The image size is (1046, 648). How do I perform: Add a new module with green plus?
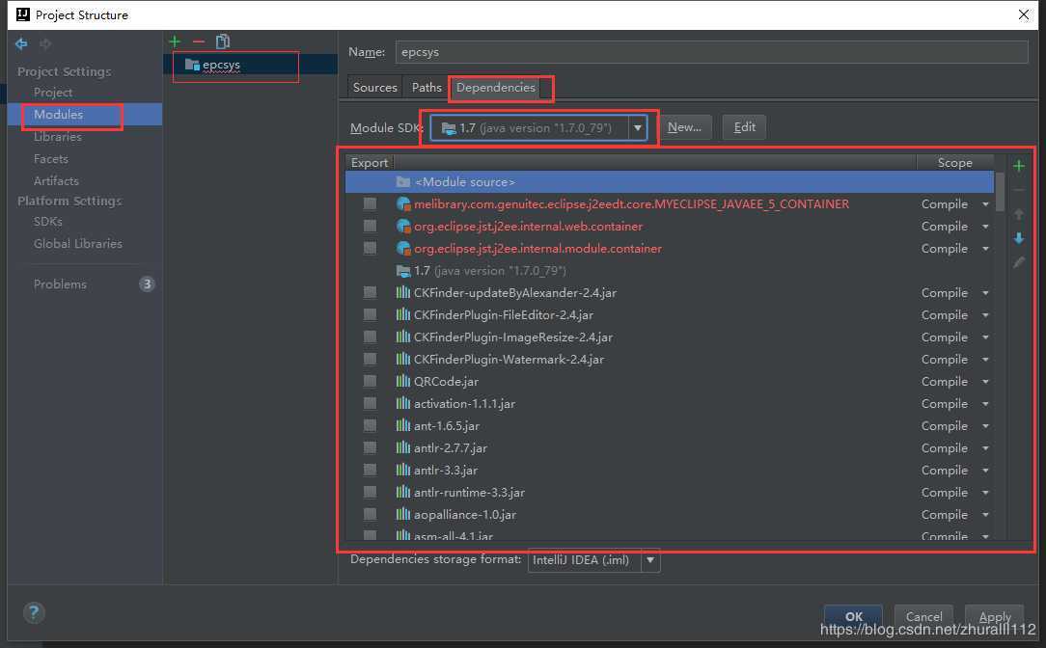coord(175,41)
